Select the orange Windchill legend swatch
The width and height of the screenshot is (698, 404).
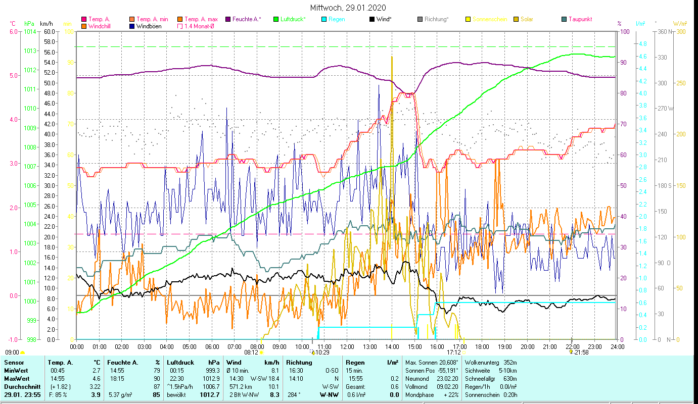(83, 26)
